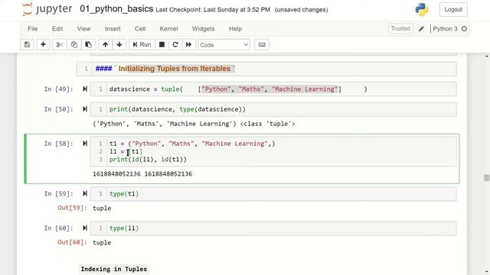The width and height of the screenshot is (490, 275).
Task: Copy selected cells icon
Action: pyautogui.click(x=73, y=44)
